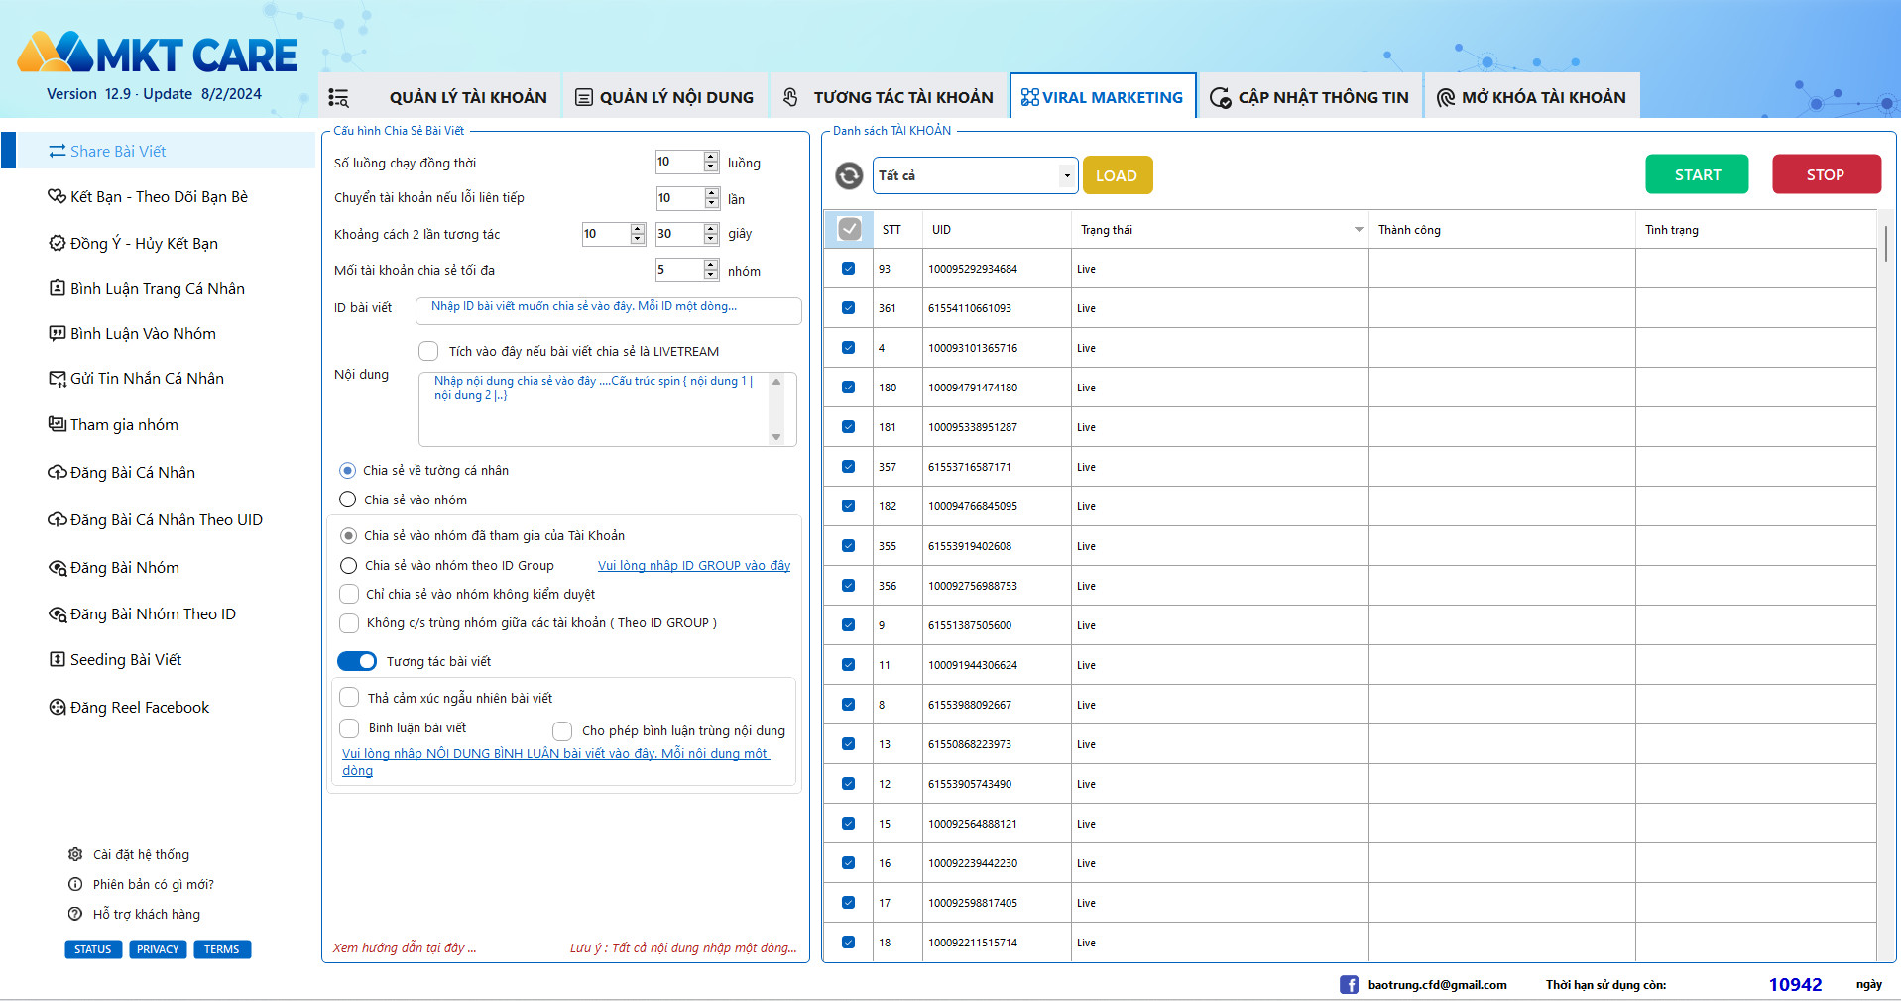Viewport: 1901px width, 1001px height.
Task: Click the sidebar menu list icon
Action: [x=338, y=97]
